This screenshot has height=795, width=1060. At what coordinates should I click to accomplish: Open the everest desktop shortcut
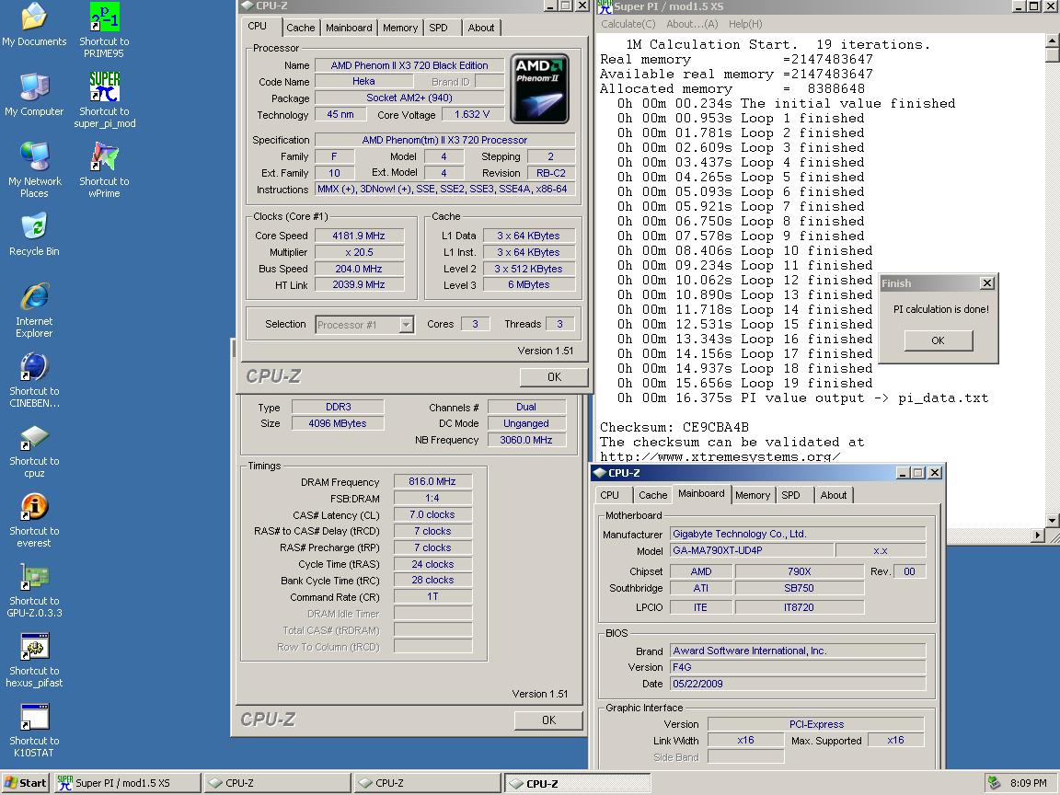[34, 507]
